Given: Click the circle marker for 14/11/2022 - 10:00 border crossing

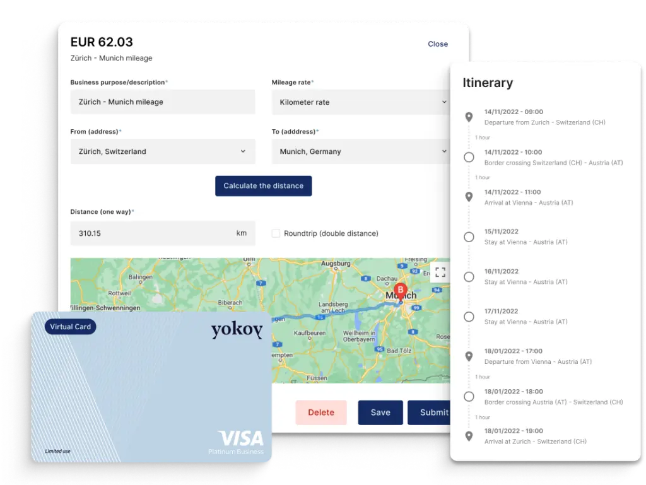Looking at the screenshot, I should [469, 157].
